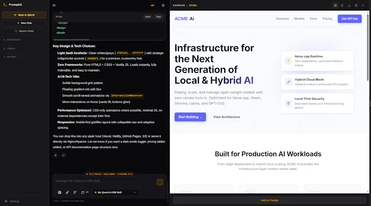Select the HTML tab label in canvas header

[x=193, y=5]
